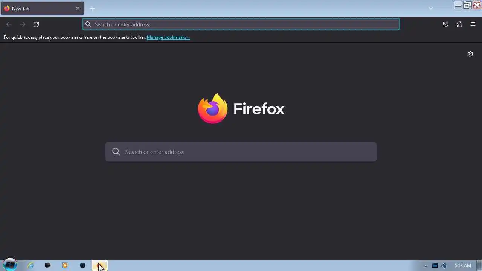Close the New Tab tab
482x271 pixels.
78,8
